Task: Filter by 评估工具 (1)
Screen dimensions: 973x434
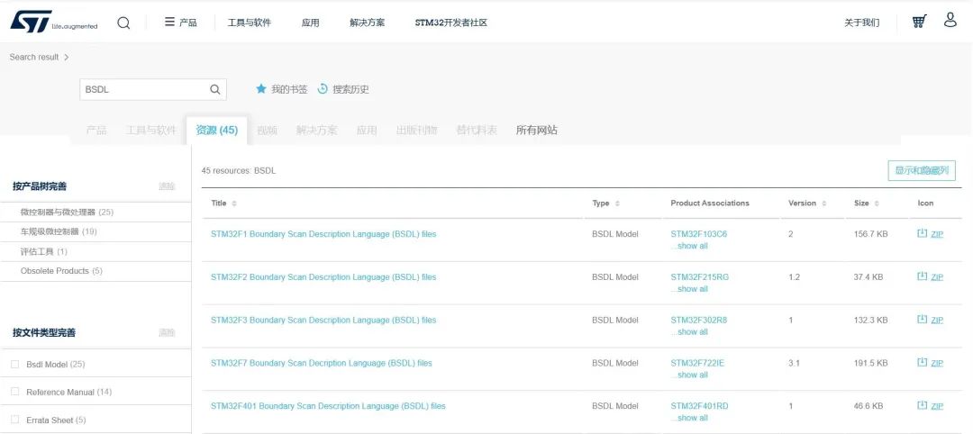Action: 44,252
